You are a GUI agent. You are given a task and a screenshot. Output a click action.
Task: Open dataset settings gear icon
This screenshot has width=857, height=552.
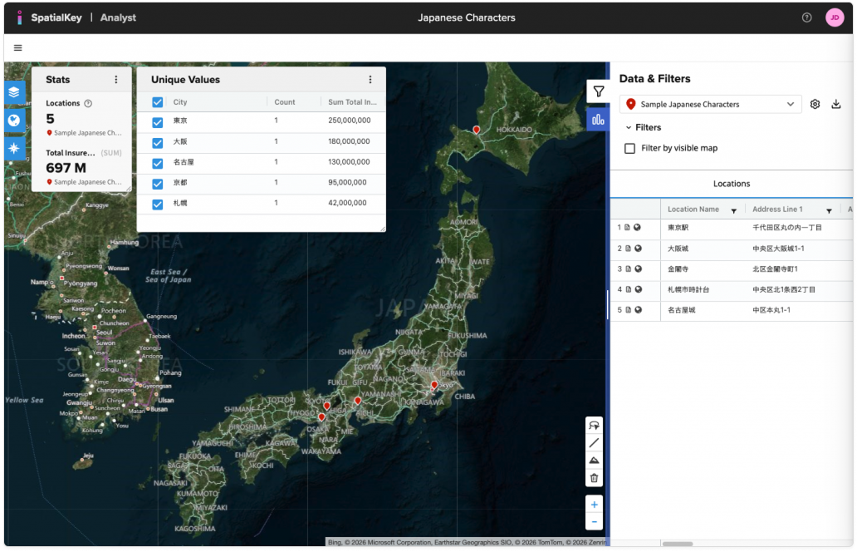(815, 105)
